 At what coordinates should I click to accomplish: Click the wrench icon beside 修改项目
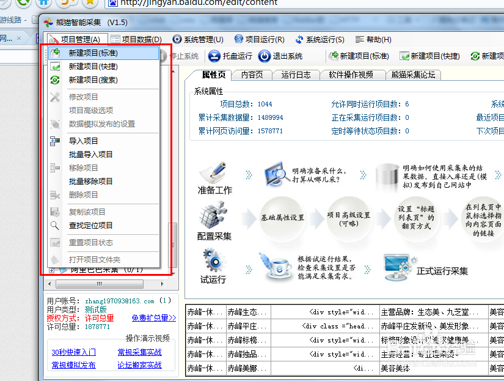(x=55, y=97)
